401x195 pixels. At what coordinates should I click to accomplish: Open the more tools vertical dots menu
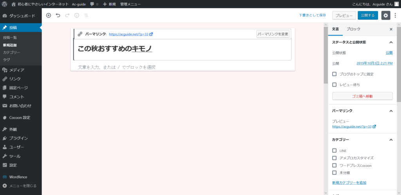tap(396, 15)
